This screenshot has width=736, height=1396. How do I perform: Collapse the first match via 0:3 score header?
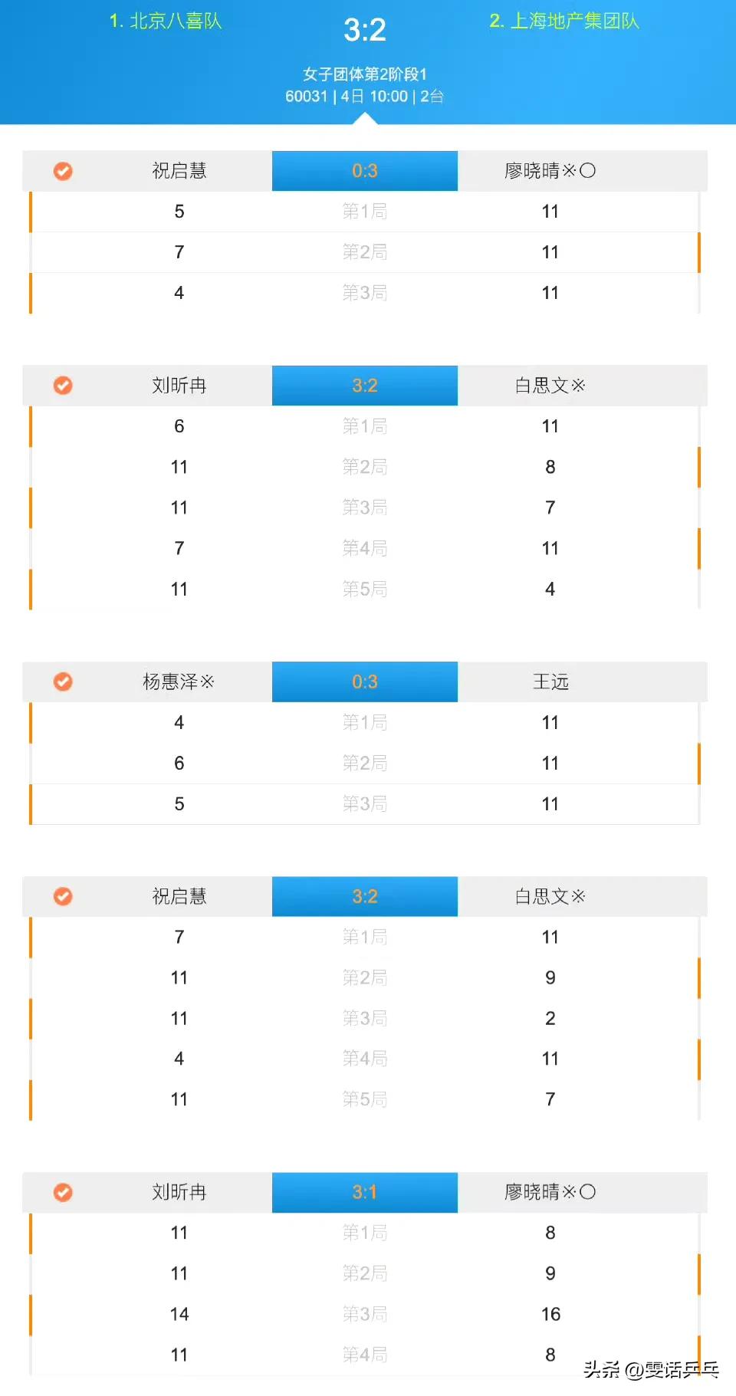tap(365, 171)
